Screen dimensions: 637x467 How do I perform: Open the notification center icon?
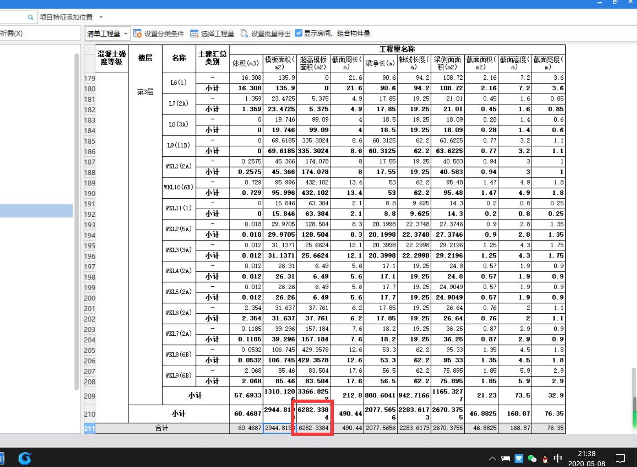[620, 459]
